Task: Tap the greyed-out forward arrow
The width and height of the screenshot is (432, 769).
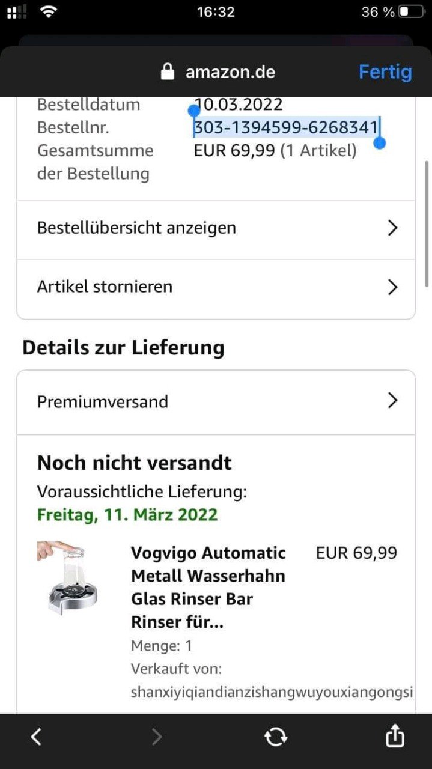Action: point(156,737)
